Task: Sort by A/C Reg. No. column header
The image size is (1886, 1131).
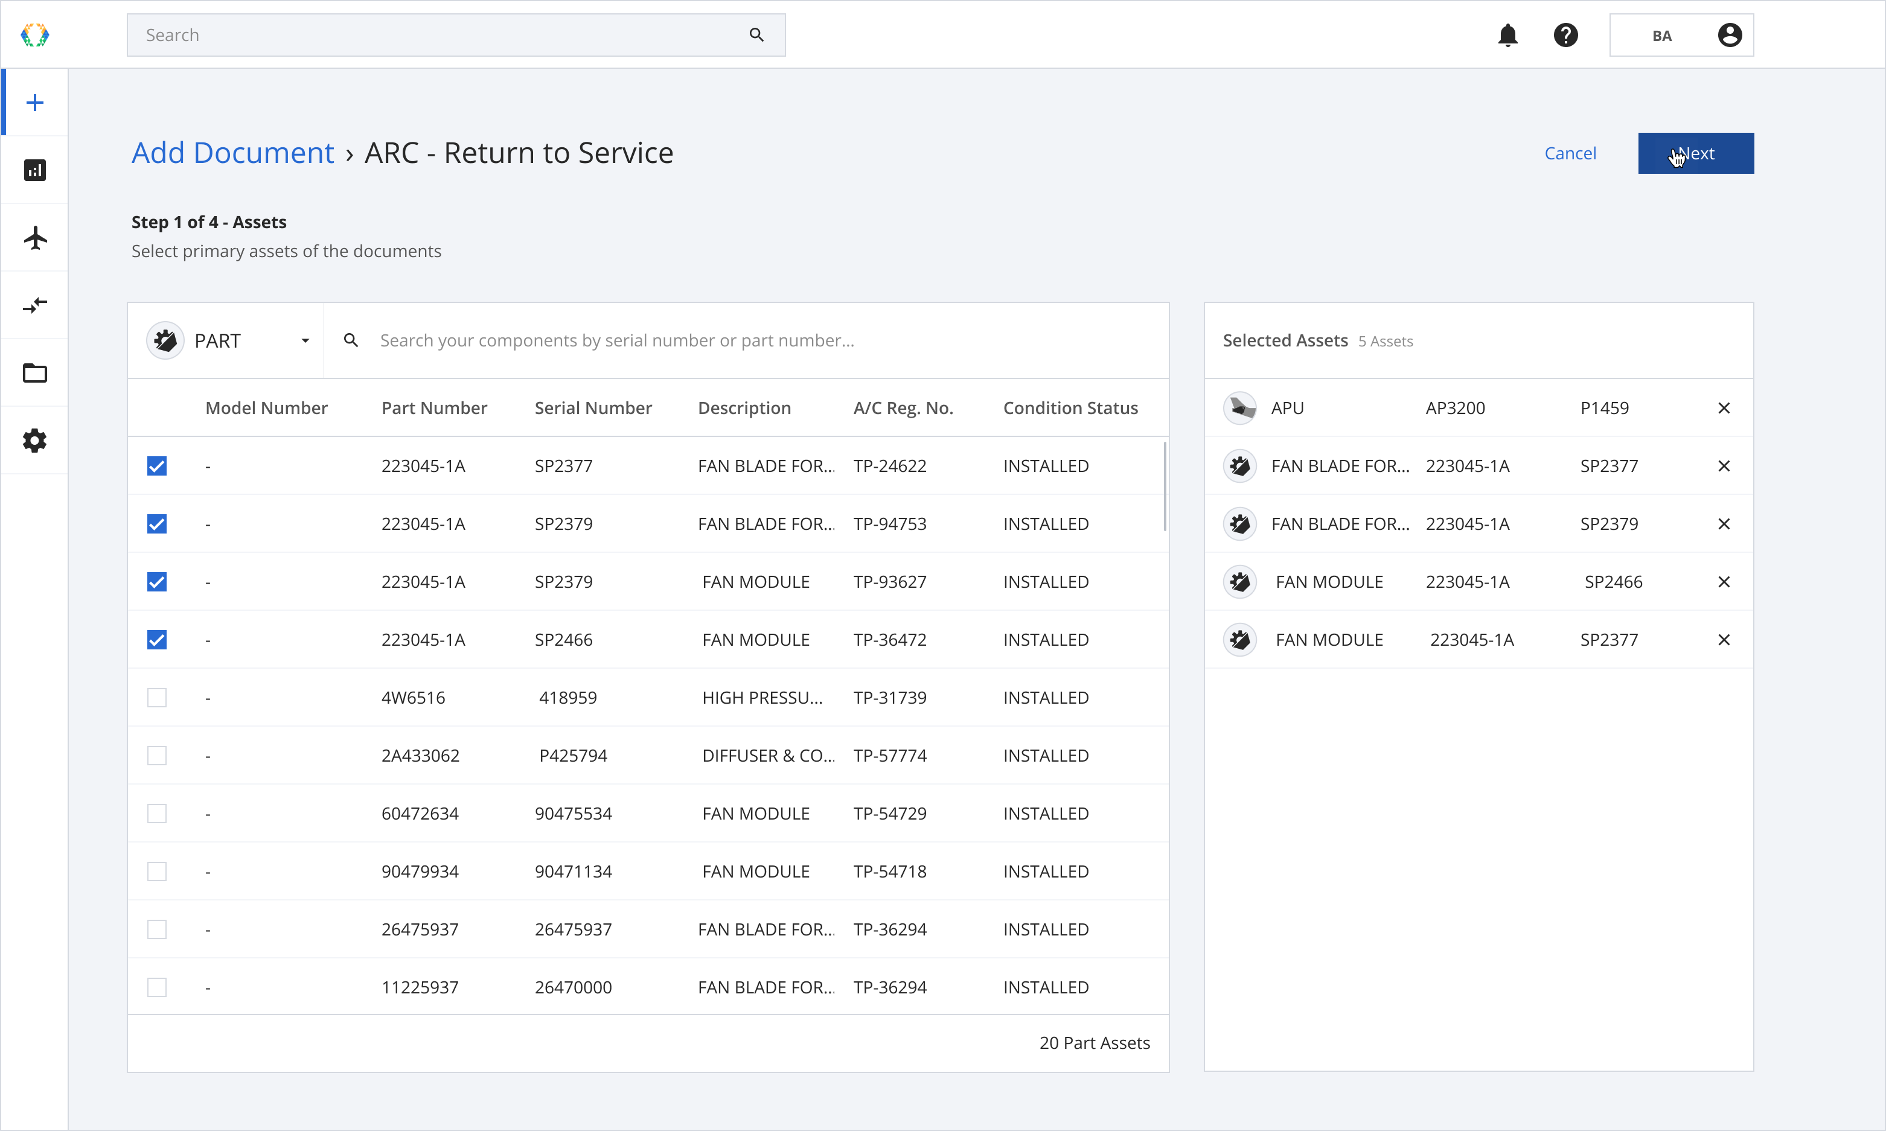Action: point(903,409)
